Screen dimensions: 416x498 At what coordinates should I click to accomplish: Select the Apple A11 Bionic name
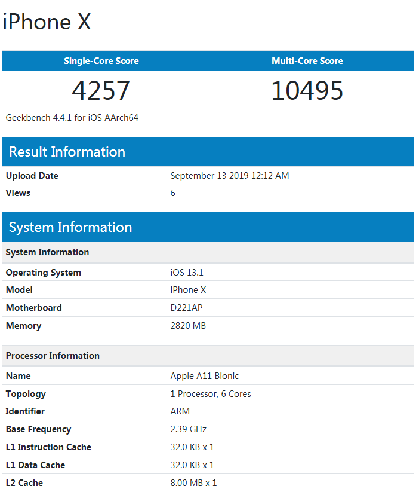coord(205,376)
